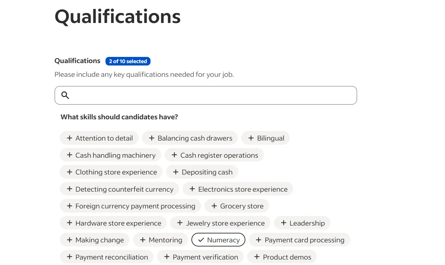Click inside the qualifications search field
Viewport: 445px width, 265px height.
[x=205, y=95]
